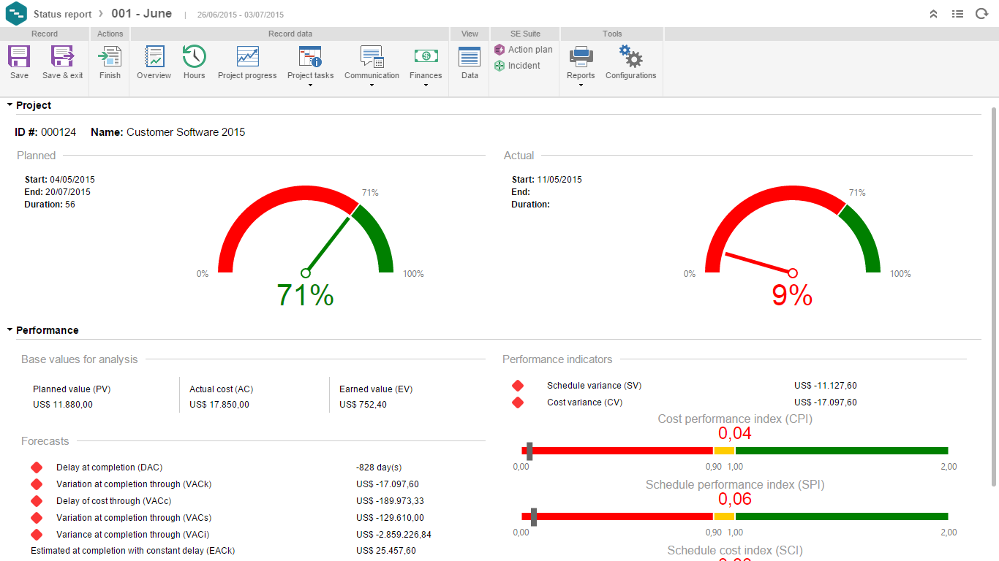Open the Reports printer dropdown
The width and height of the screenshot is (999, 561).
click(581, 85)
